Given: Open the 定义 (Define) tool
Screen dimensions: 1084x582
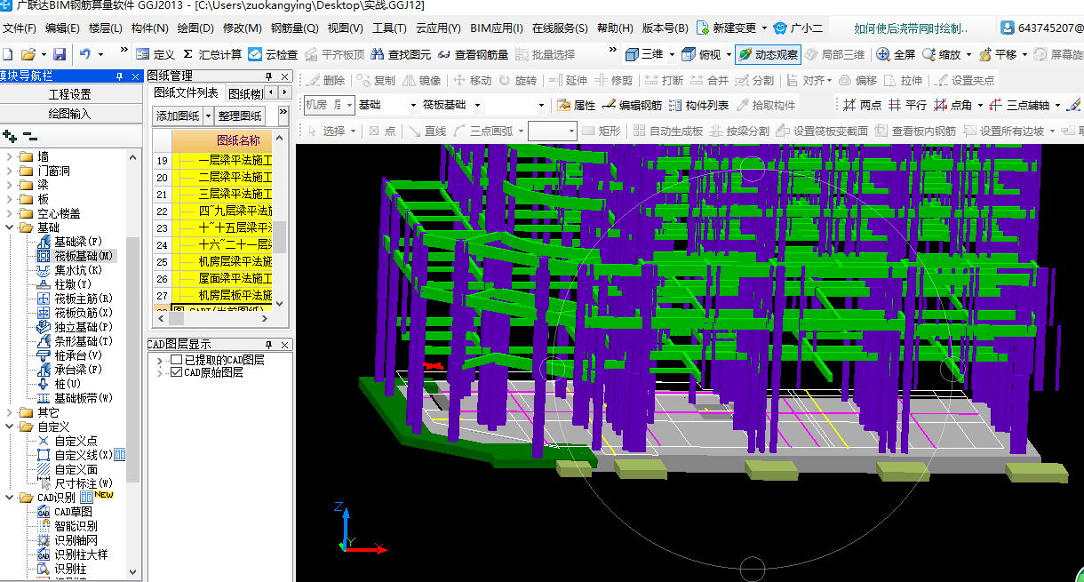Looking at the screenshot, I should click(155, 54).
